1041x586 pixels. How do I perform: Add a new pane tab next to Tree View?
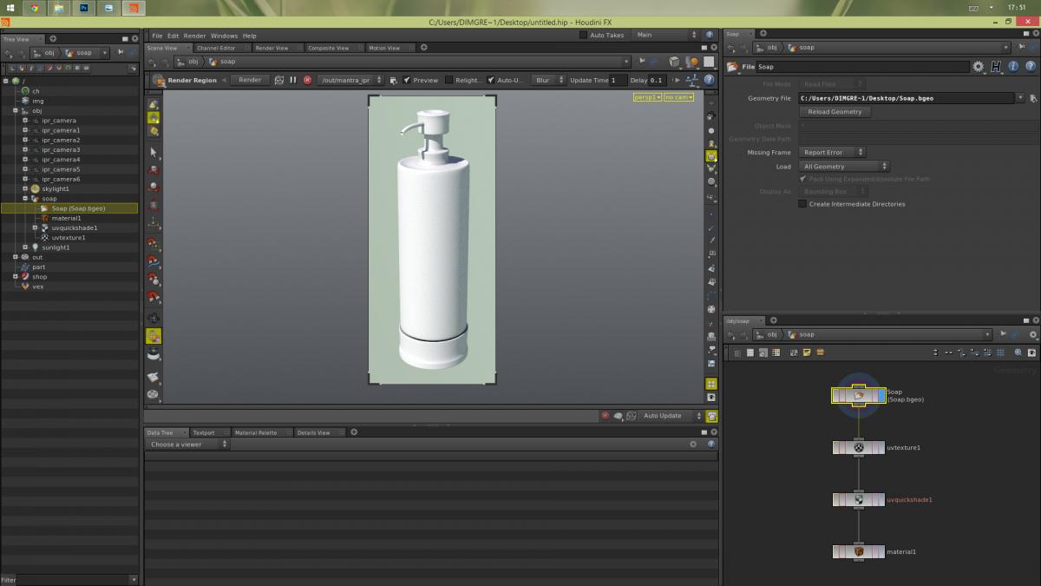pos(53,38)
